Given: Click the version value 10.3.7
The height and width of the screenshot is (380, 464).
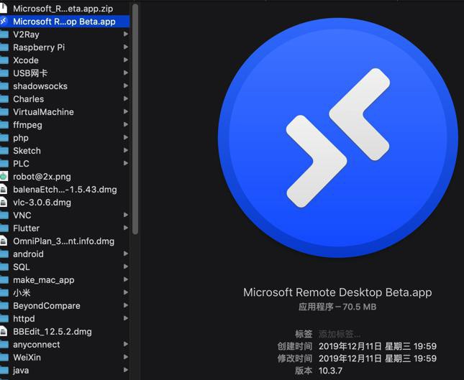Looking at the screenshot, I should click(330, 371).
